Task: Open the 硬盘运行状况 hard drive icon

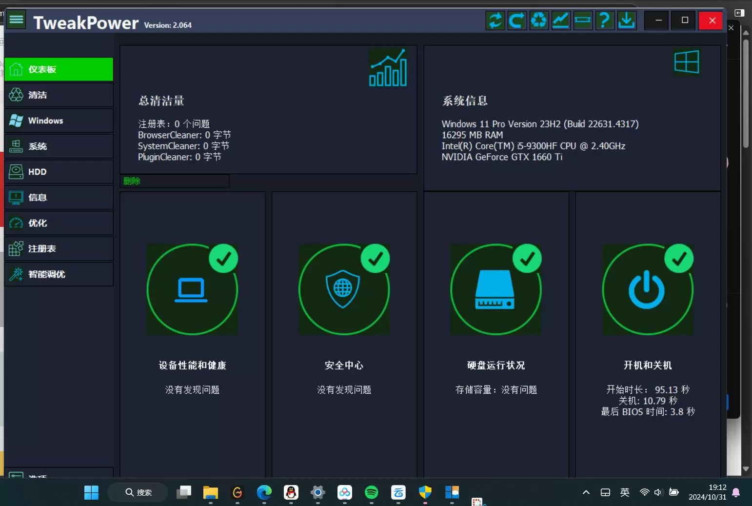Action: pyautogui.click(x=496, y=289)
